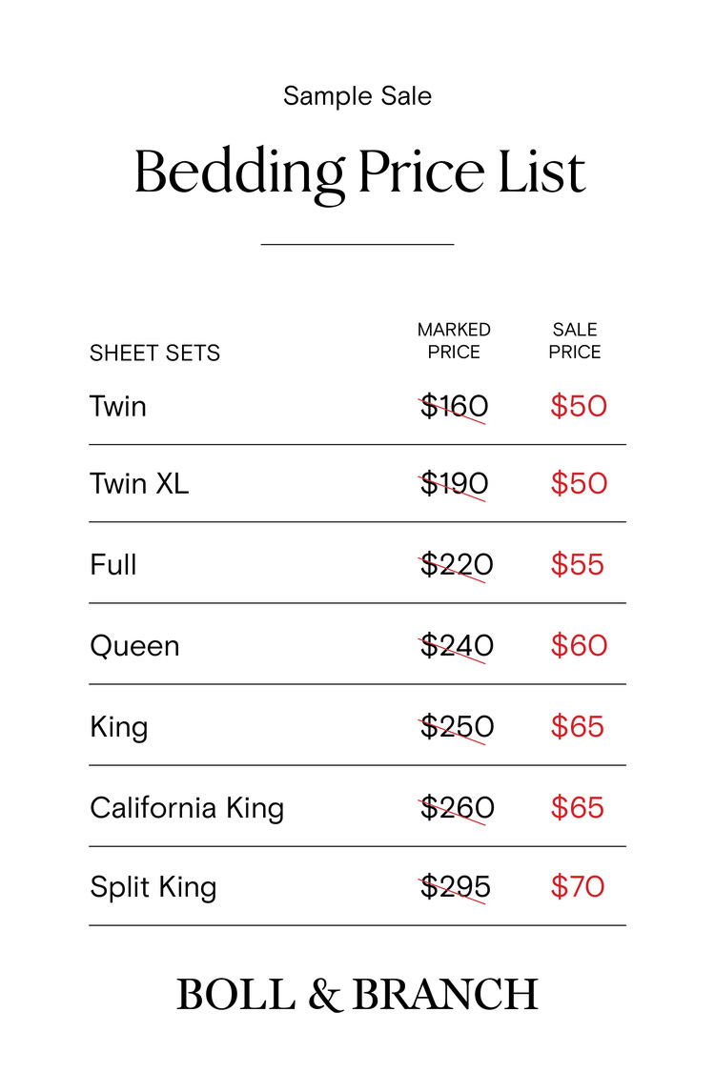The image size is (715, 1072).
Task: Click the red $60 sale price
Action: click(578, 646)
